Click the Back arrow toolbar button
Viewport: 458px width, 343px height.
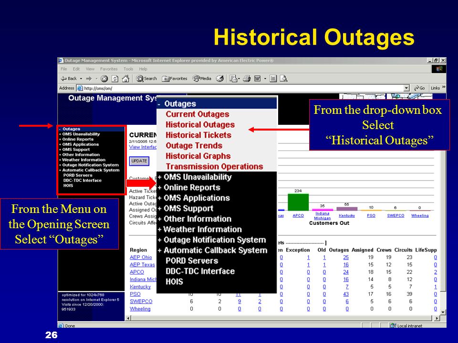click(x=69, y=79)
